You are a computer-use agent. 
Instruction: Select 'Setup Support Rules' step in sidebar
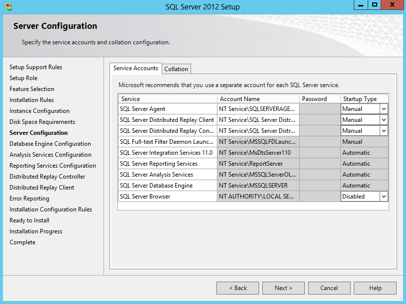[x=36, y=67]
